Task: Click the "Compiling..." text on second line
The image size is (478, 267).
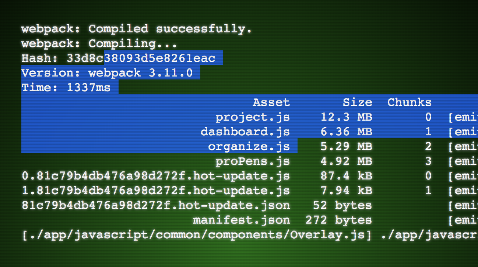Action: 133,43
